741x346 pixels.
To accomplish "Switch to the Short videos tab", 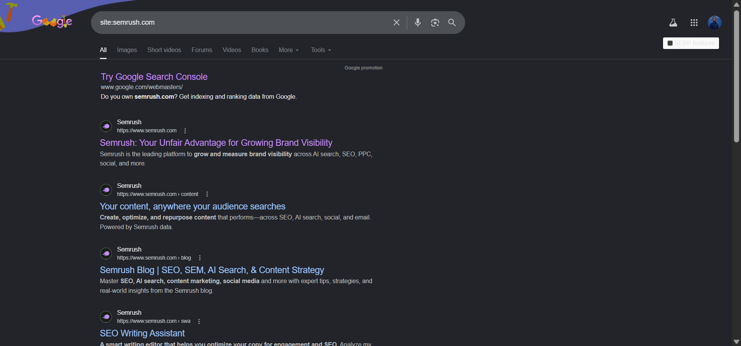I will (x=164, y=50).
